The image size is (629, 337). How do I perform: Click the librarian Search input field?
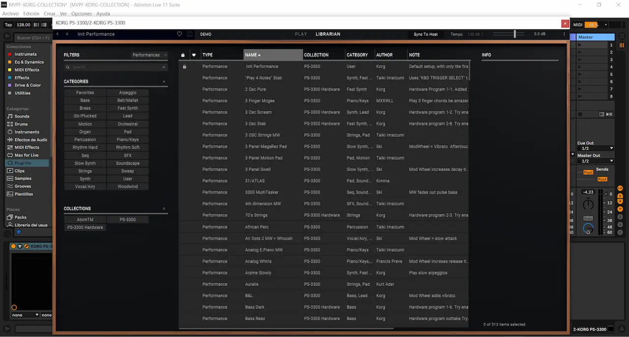pos(115,67)
